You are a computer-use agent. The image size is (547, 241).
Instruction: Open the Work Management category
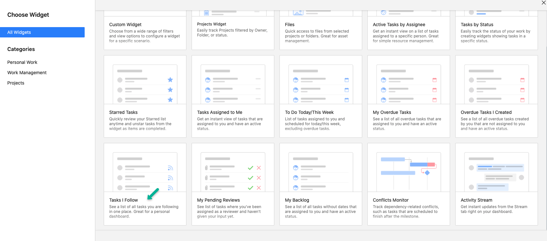tap(27, 73)
